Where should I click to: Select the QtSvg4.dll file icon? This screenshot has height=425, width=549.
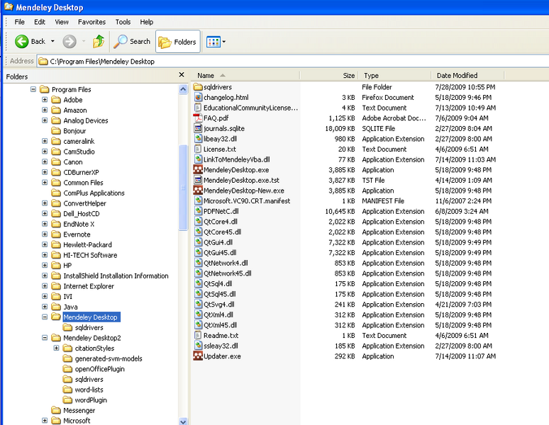click(x=198, y=305)
